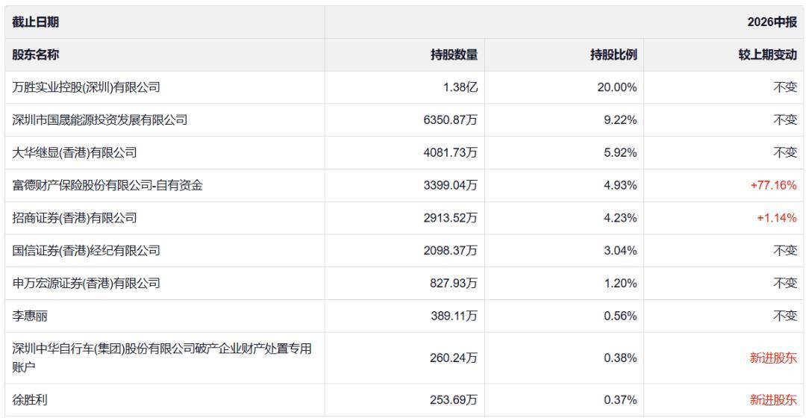806x418 pixels.
Task: Click the 1.38亿 holding amount
Action: click(x=460, y=87)
